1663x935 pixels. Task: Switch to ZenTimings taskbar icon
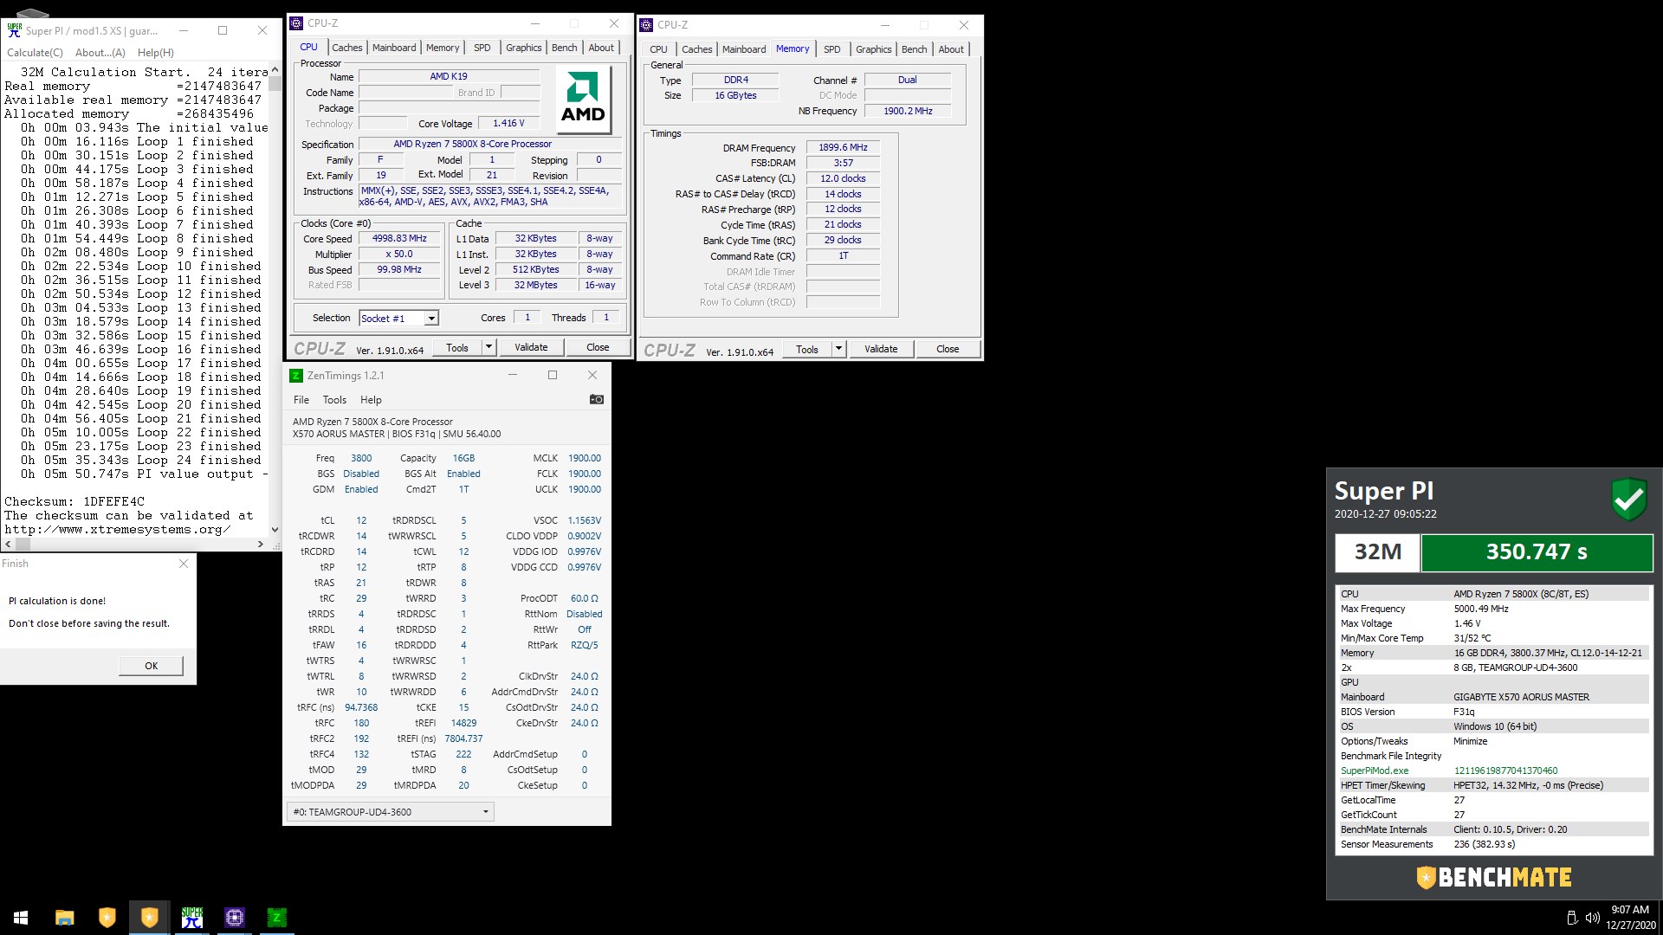click(276, 917)
